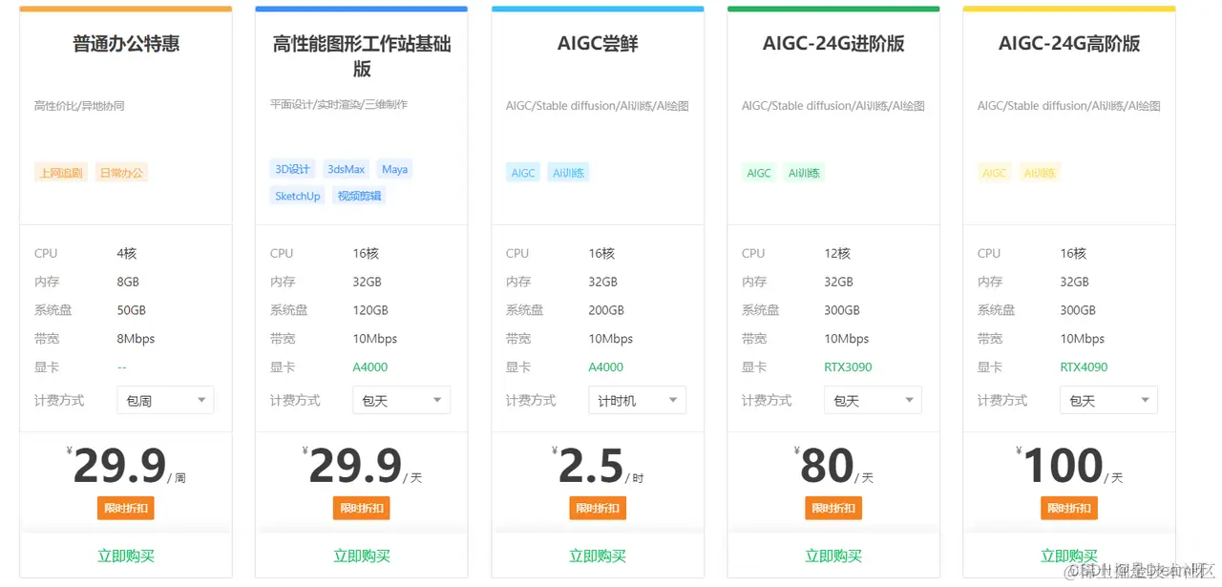Expand the 包天 dropdown on AIGC-24G进阶版 card

click(x=872, y=400)
